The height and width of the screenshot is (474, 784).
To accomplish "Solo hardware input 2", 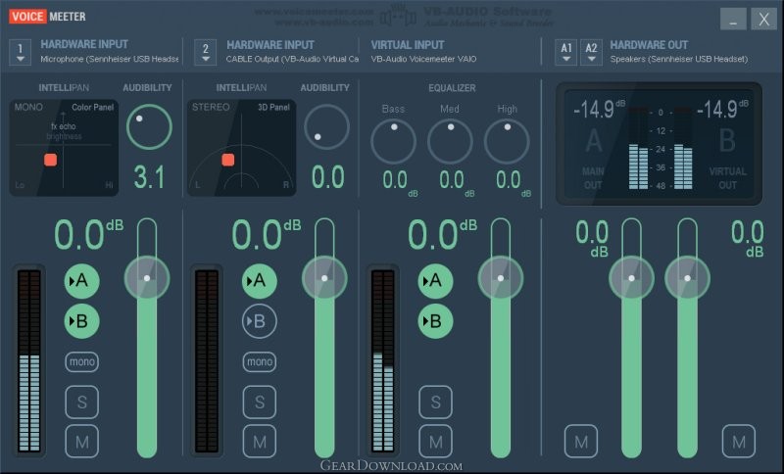I will coord(260,403).
